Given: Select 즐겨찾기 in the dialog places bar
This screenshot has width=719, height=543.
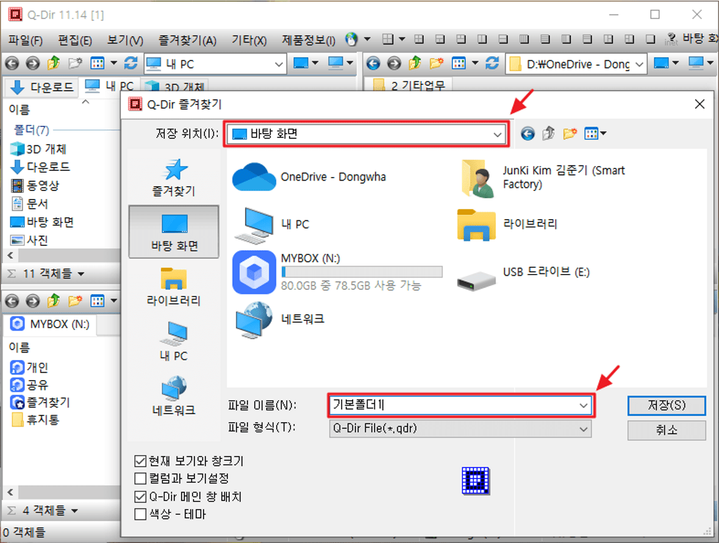Looking at the screenshot, I should pos(174,178).
